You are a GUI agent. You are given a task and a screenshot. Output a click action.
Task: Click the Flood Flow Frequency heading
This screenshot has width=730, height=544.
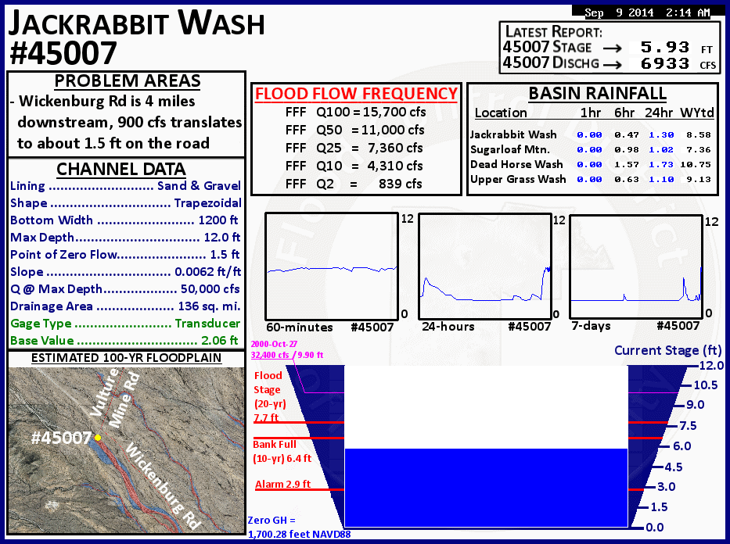pyautogui.click(x=356, y=94)
